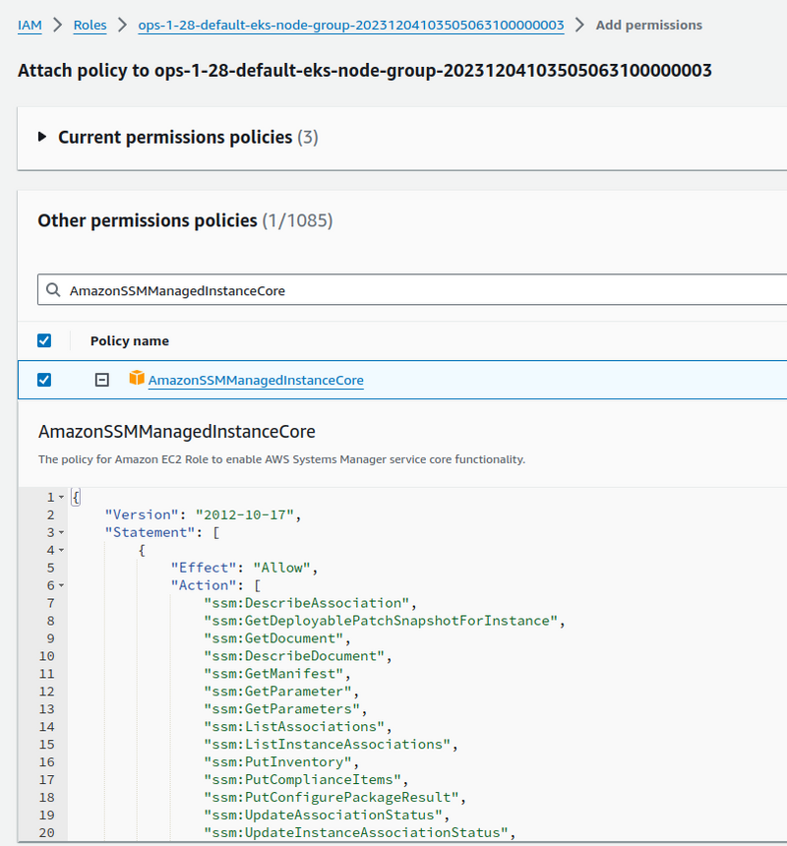Toggle the select-all policies checkbox
The height and width of the screenshot is (846, 787).
44,340
